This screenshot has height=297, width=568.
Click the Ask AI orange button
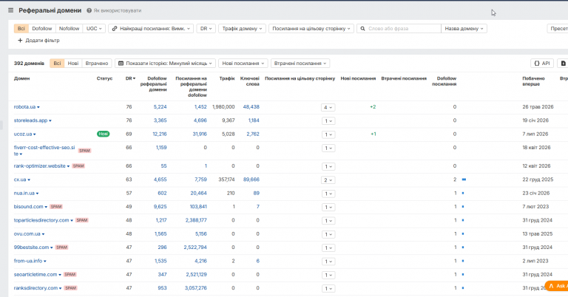click(556, 286)
